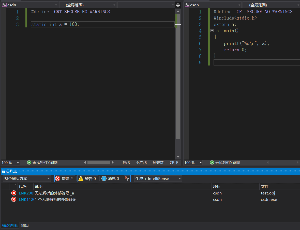
Task: Click the left editor scroll up arrow
Action: click(x=178, y=11)
